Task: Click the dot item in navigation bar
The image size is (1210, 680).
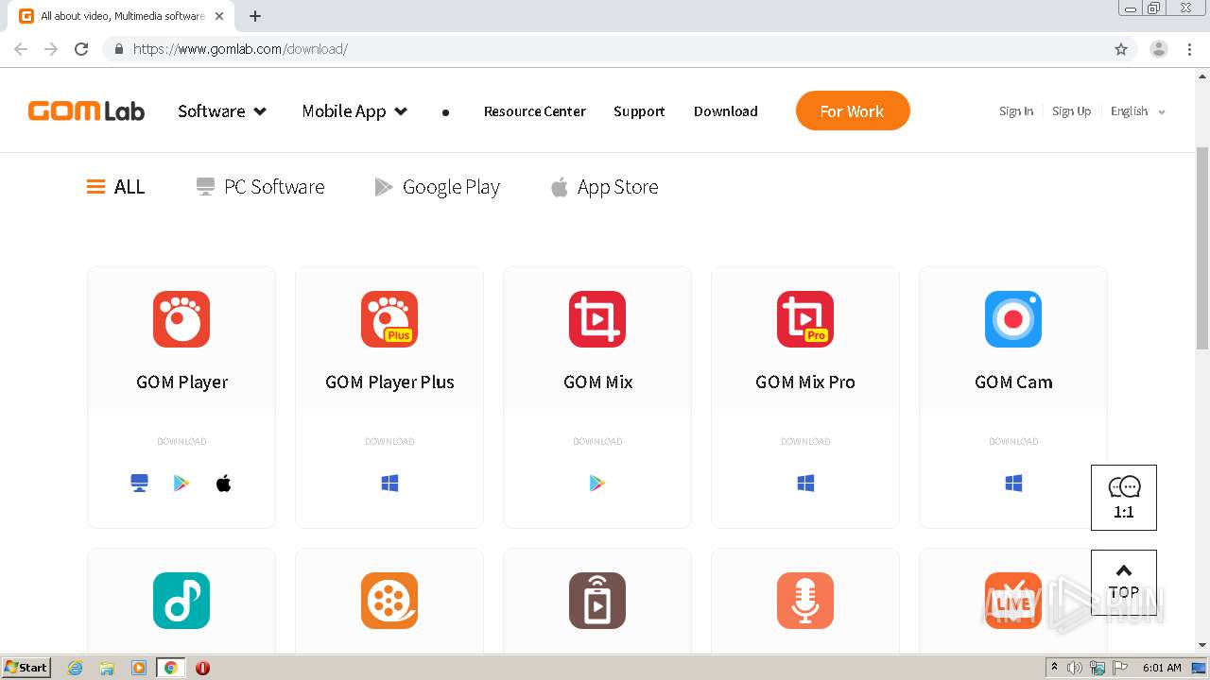Action: (445, 112)
